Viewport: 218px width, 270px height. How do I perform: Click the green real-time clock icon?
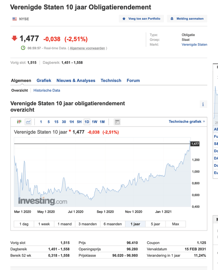click(x=23, y=48)
